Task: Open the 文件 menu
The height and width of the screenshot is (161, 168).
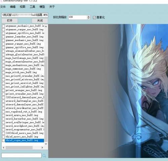Action: (x=3, y=7)
